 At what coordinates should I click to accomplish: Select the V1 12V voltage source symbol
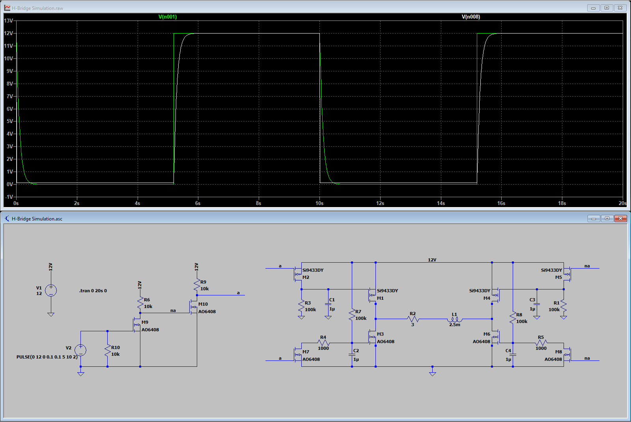pyautogui.click(x=51, y=291)
